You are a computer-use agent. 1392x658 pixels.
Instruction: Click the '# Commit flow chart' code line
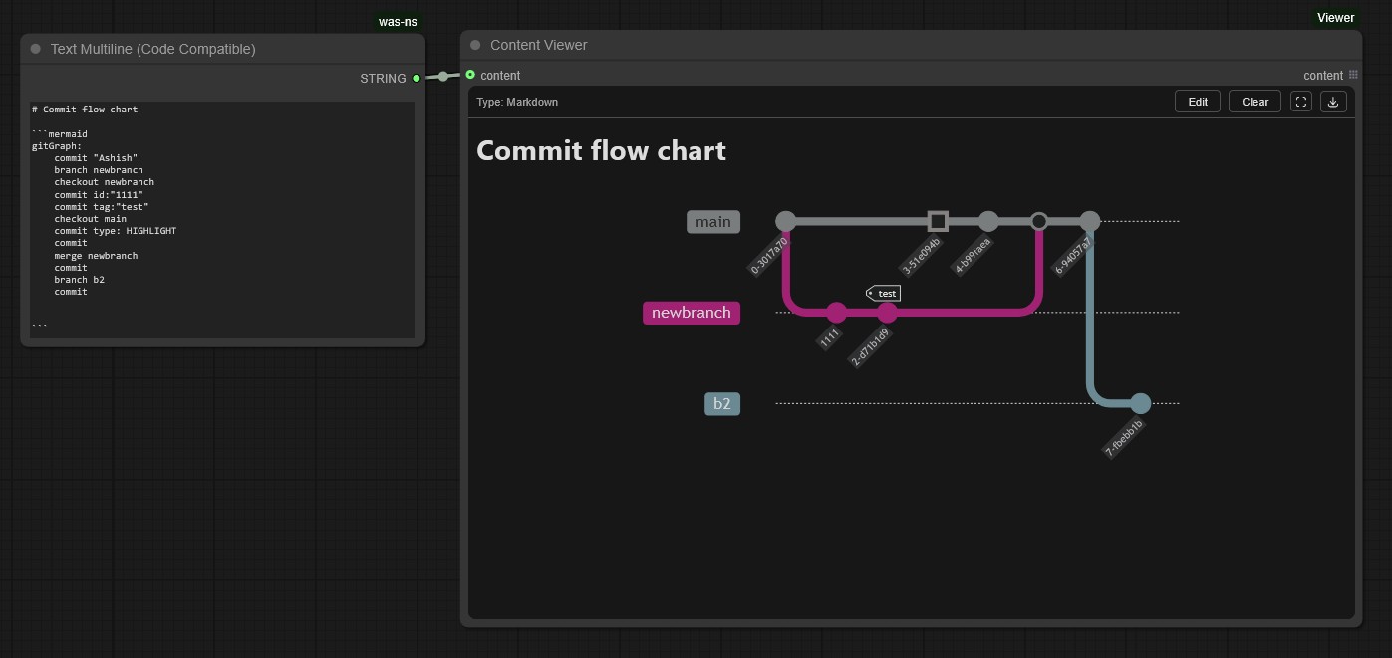tap(85, 110)
